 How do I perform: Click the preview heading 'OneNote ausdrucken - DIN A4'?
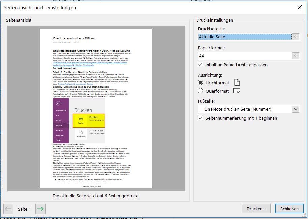click(74, 38)
